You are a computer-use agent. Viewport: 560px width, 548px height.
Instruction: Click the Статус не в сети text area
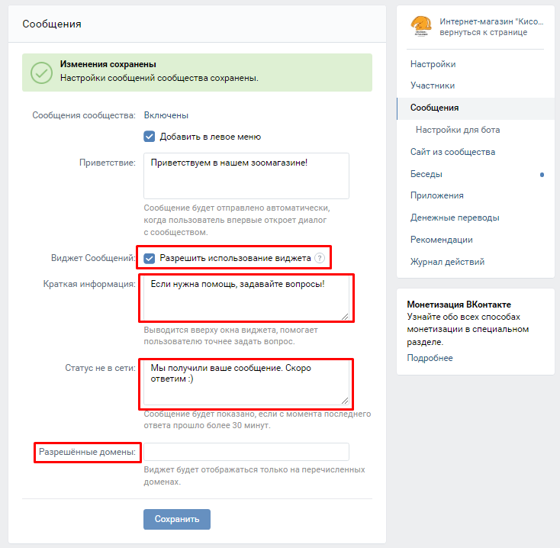tap(246, 382)
